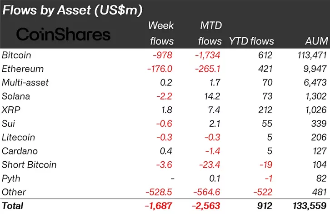Select the MTD flows column header
This screenshot has height=214, width=330.
click(210, 33)
